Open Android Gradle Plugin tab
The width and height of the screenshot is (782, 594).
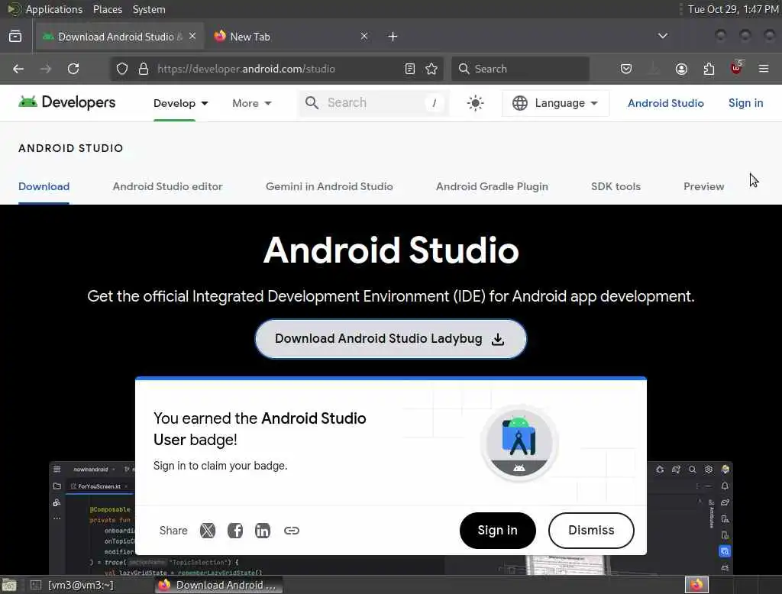(492, 186)
